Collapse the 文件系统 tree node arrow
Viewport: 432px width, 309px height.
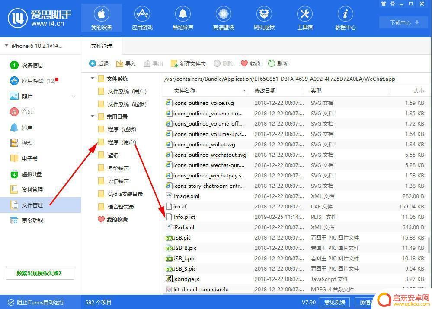[x=93, y=79]
